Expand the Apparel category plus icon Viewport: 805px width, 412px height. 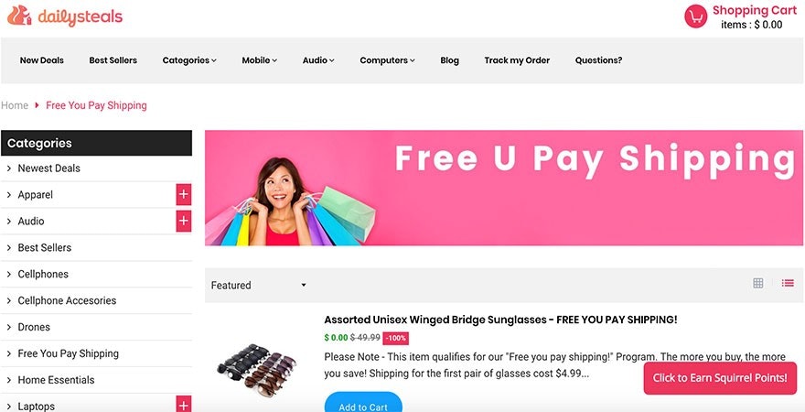(x=184, y=195)
